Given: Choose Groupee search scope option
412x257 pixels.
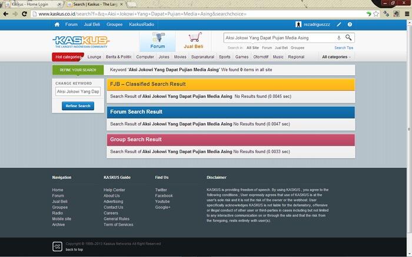Looking at the screenshot, I should (297, 48).
